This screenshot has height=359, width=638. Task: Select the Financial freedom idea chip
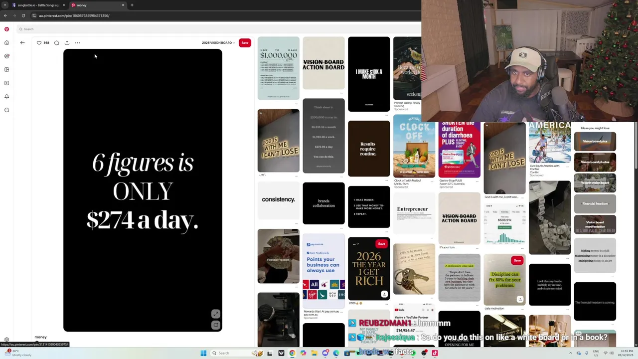point(595,203)
